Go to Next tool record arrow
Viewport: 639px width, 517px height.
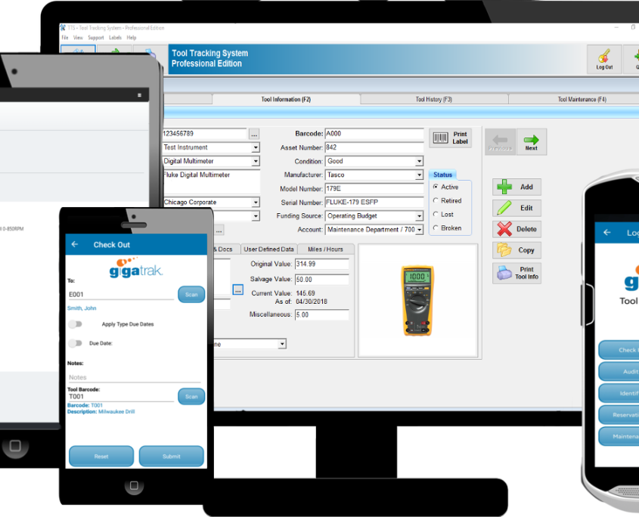point(532,142)
